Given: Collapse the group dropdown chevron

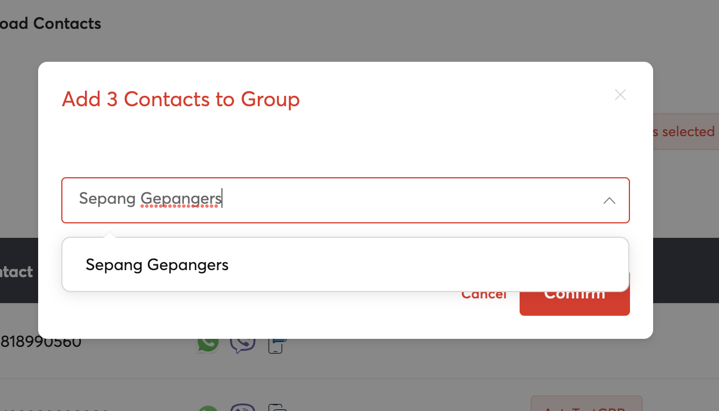Looking at the screenshot, I should coord(609,200).
